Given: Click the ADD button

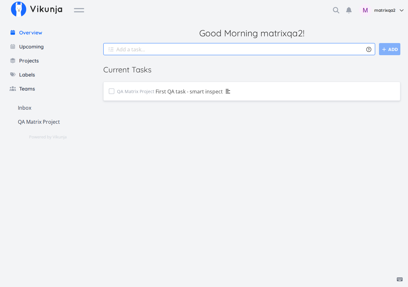Looking at the screenshot, I should pos(390,49).
